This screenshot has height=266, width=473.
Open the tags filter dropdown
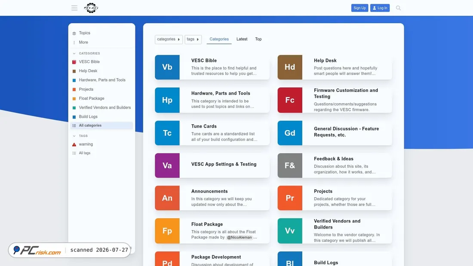[193, 39]
